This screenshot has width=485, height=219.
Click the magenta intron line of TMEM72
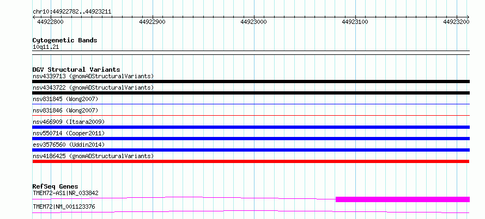click(251, 211)
